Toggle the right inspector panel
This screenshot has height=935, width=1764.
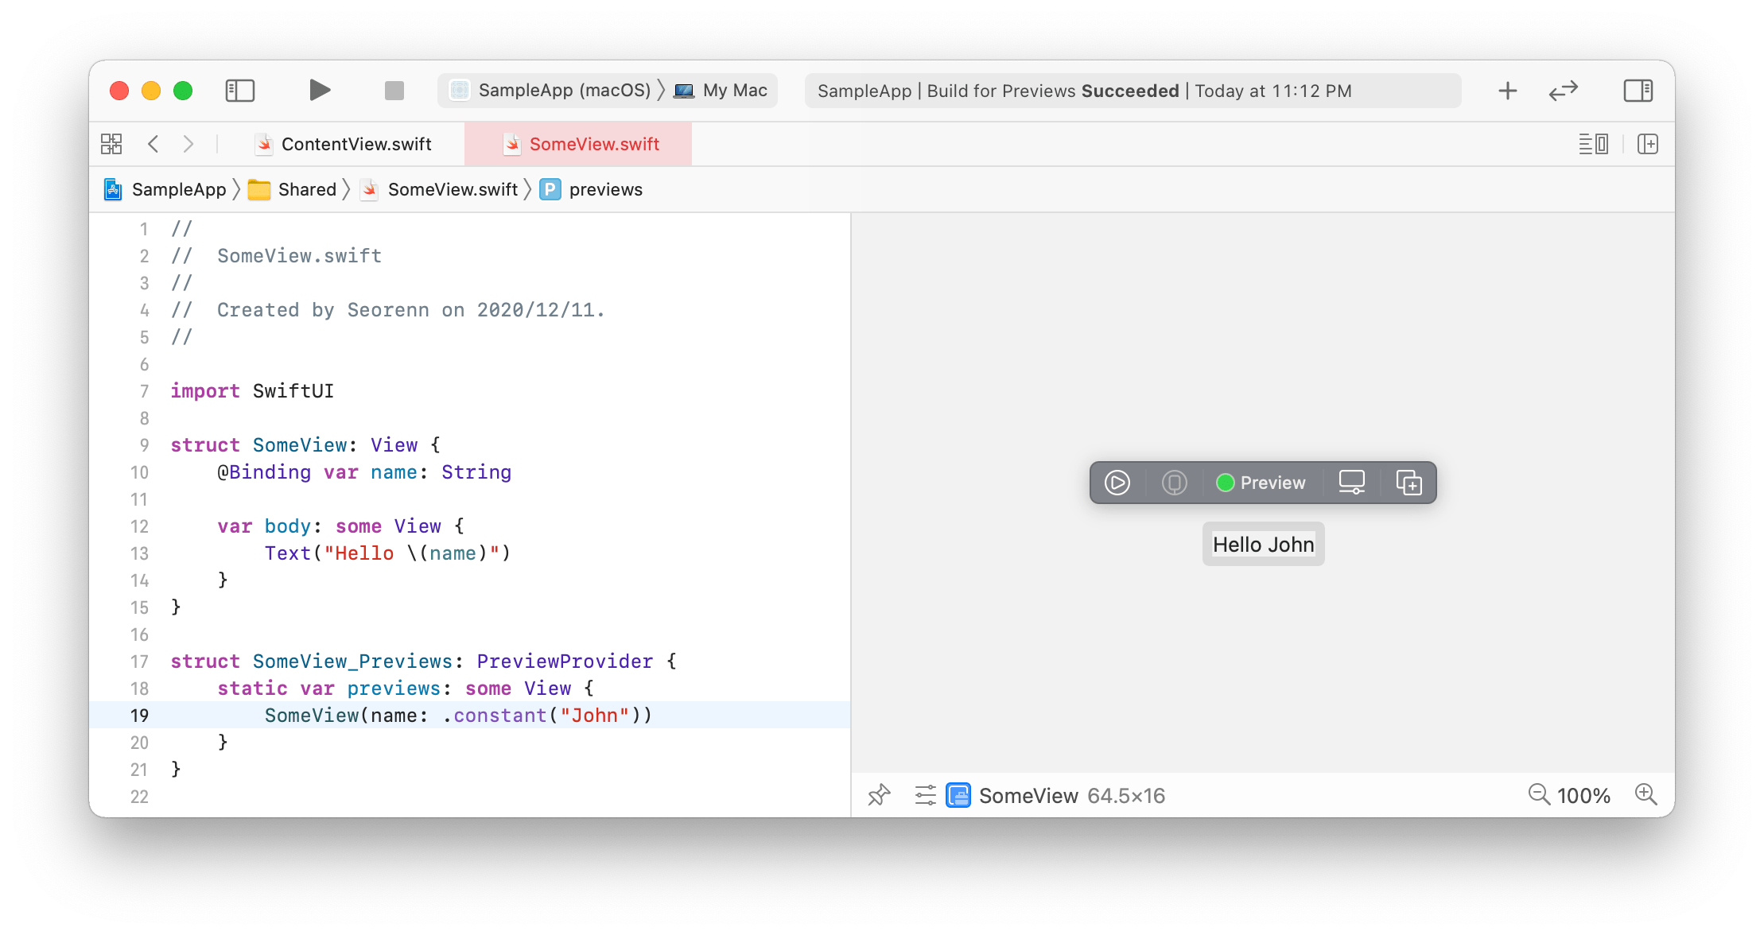click(x=1638, y=91)
